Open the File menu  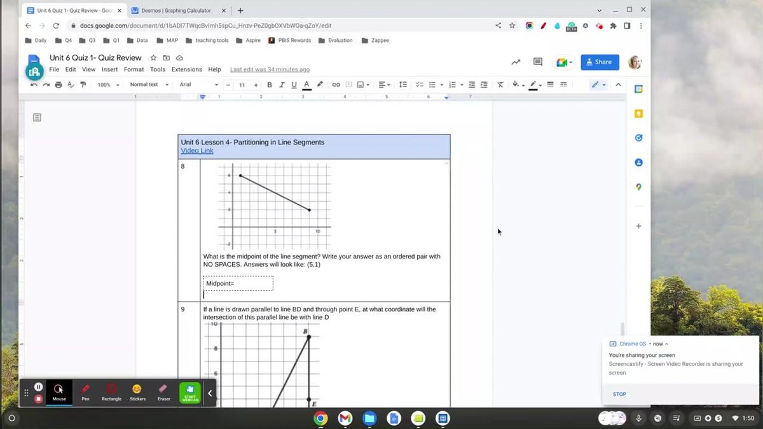(54, 69)
